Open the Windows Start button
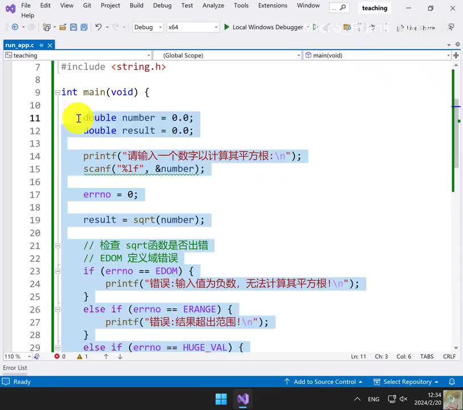This screenshot has height=410, width=463. tap(221, 398)
